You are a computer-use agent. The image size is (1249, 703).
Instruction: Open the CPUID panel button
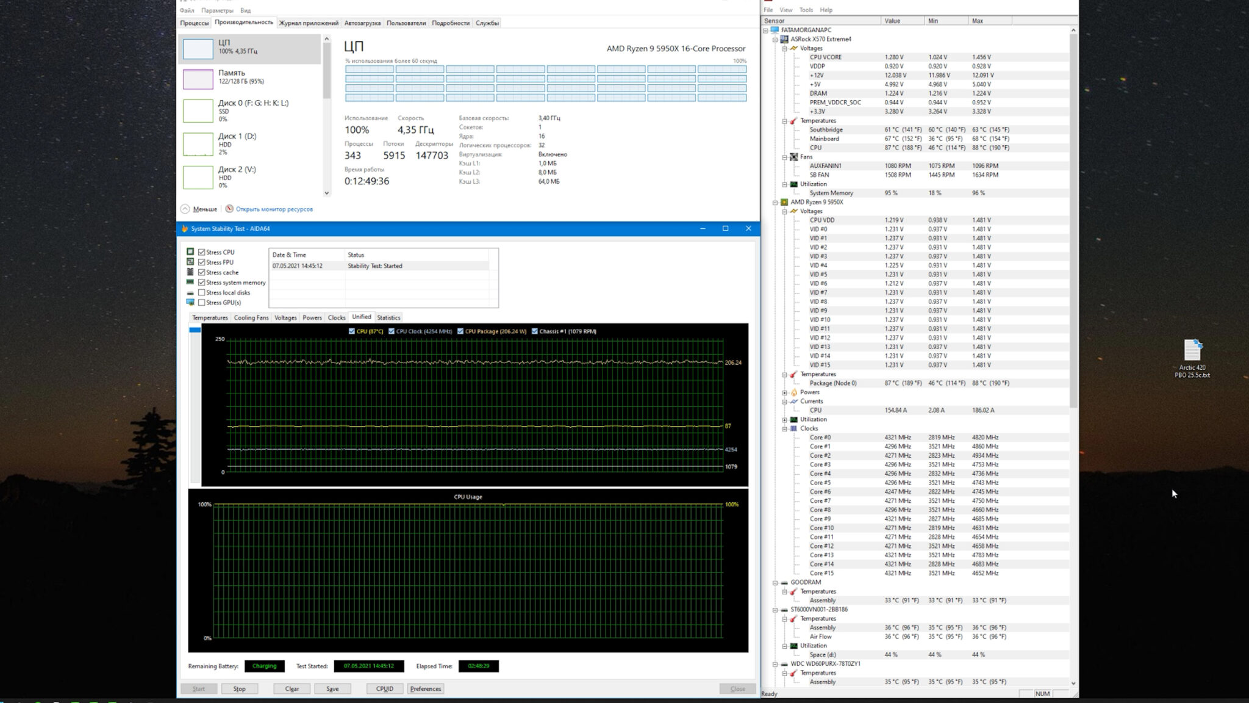[x=385, y=688]
